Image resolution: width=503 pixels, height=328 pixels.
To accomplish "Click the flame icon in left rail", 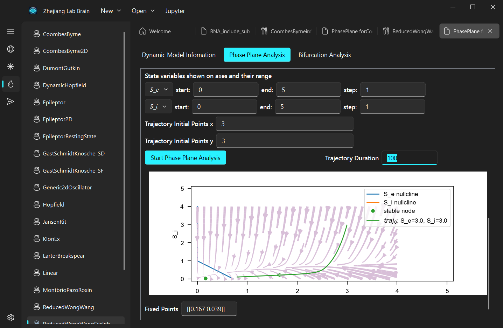I will 11,84.
